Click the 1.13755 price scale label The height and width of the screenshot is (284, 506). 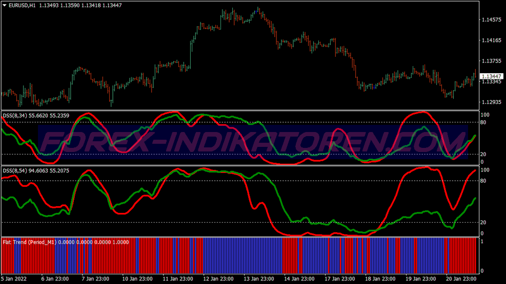[492, 61]
